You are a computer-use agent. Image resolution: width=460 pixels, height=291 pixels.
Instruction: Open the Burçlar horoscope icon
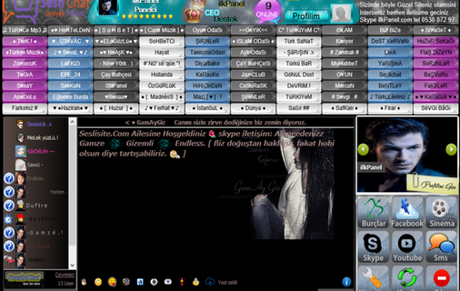[x=373, y=212]
